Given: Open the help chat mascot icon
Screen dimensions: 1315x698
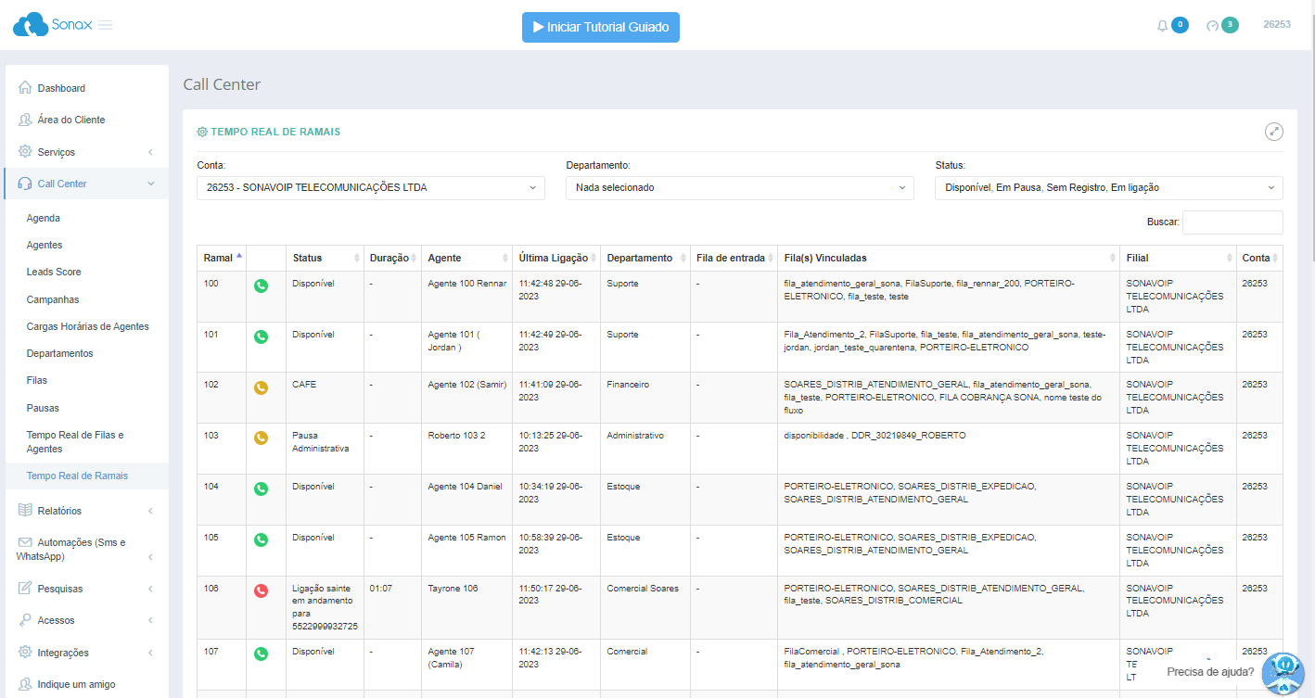Looking at the screenshot, I should point(1283,672).
